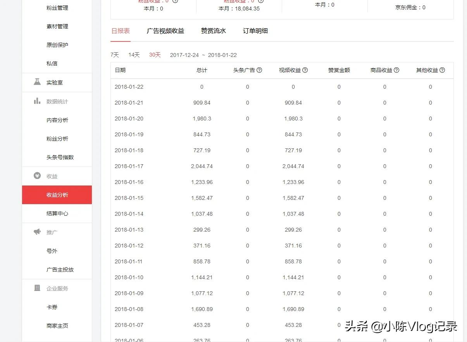467x342 pixels.
Task: Open 头条号指数 sidebar item
Action: [60, 157]
